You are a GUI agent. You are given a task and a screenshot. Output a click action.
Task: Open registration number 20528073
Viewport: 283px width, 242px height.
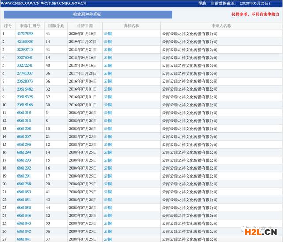(25, 81)
